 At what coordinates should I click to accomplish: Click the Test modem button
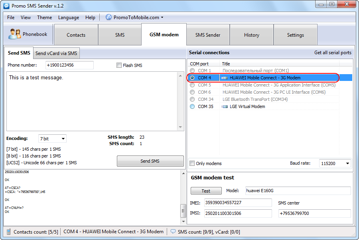[x=206, y=191]
